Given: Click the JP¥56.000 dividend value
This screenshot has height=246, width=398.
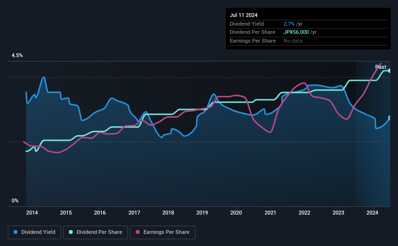Looking at the screenshot, I should [296, 32].
